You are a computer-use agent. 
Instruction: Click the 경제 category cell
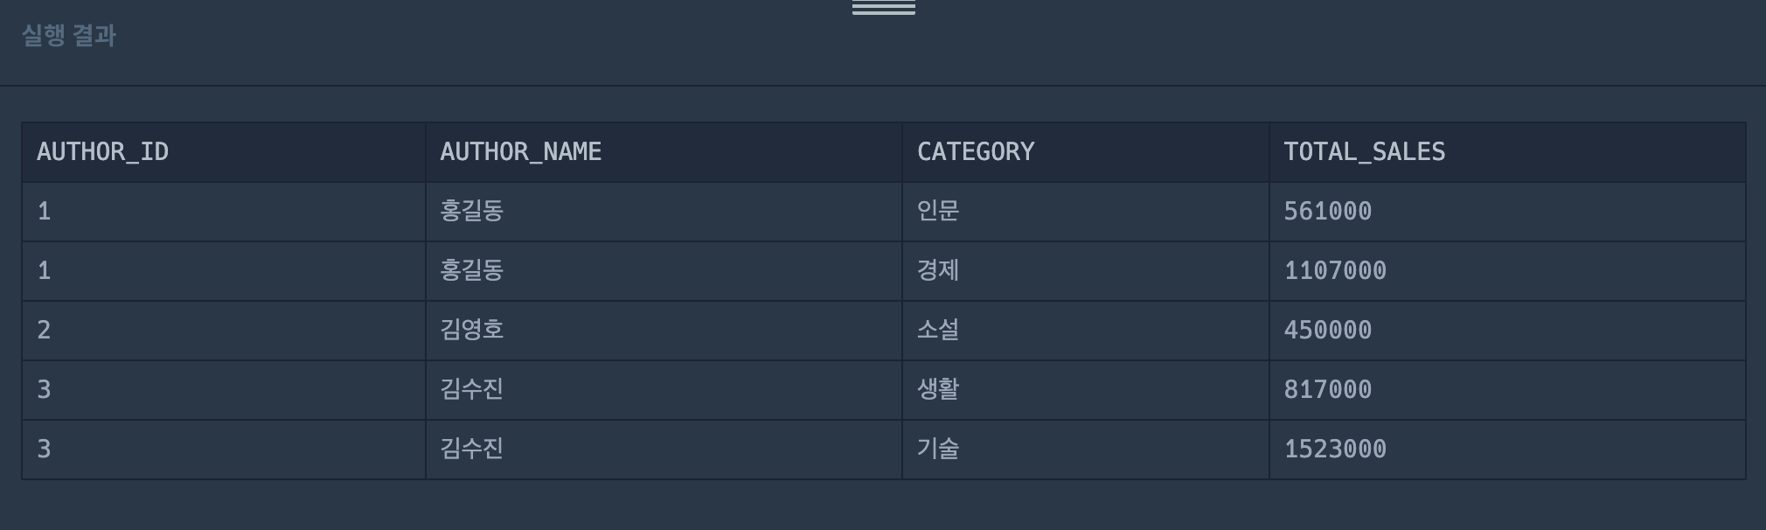[x=938, y=271]
